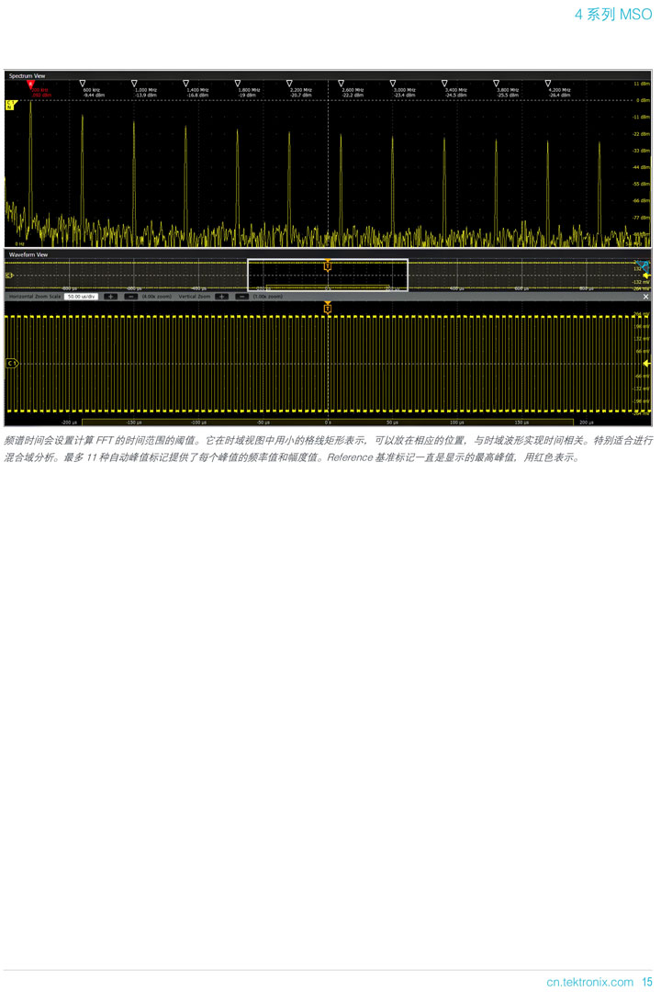Click the '-22 dBm' axis label
The height and width of the screenshot is (992, 661).
(x=641, y=134)
